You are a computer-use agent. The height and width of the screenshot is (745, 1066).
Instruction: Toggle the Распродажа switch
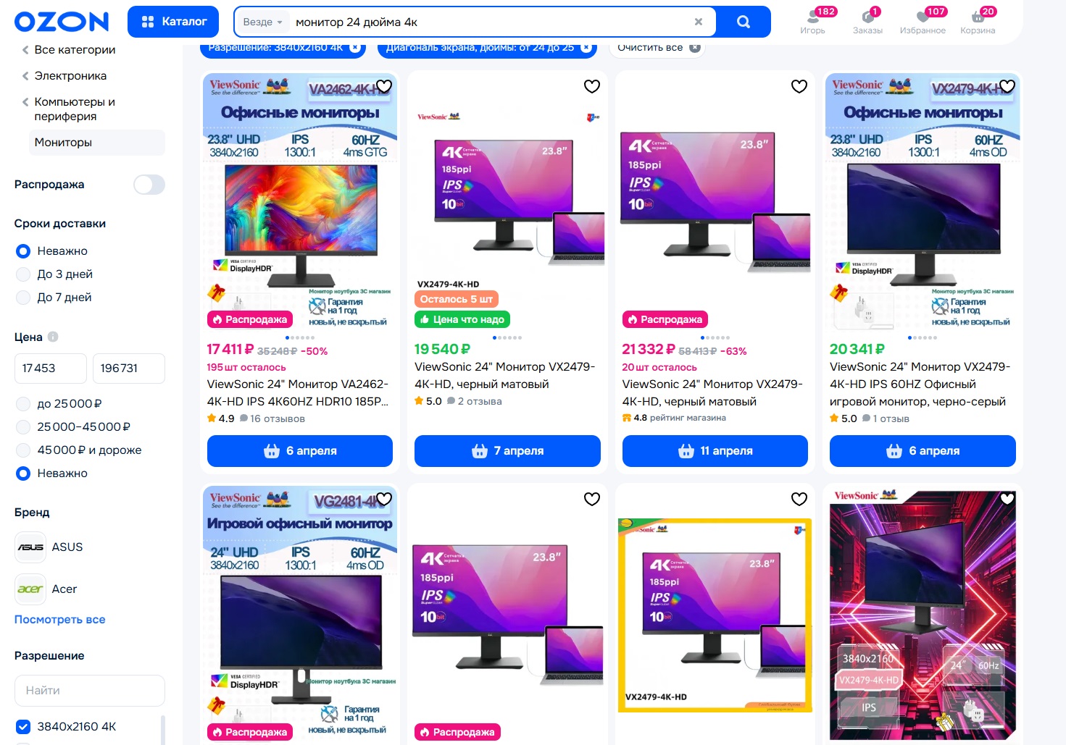click(149, 185)
